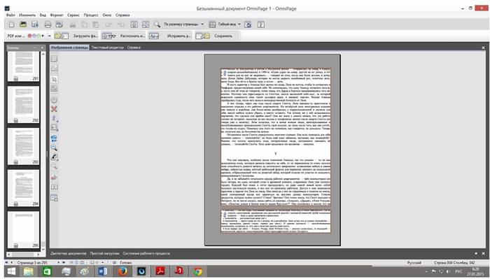Click the rotate arrow tool in image toolbar
The width and height of the screenshot is (490, 279).
pos(54,178)
